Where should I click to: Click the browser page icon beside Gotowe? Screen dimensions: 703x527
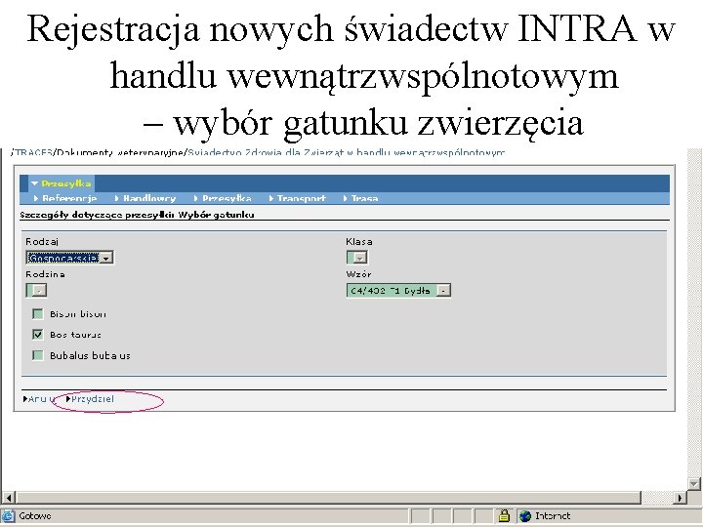pyautogui.click(x=8, y=516)
